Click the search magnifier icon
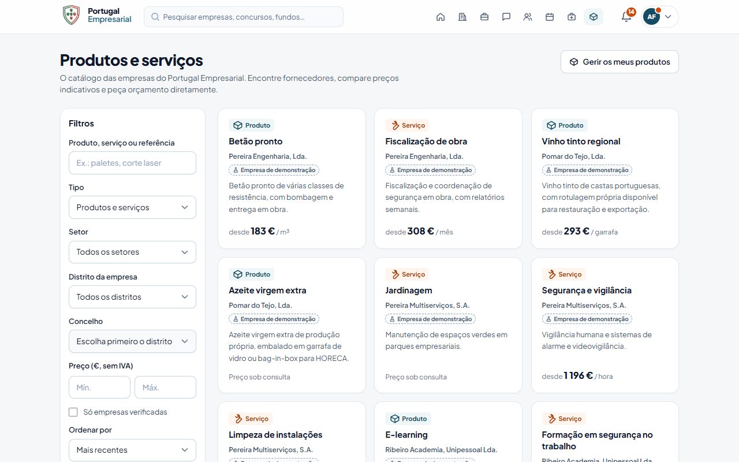 click(155, 17)
